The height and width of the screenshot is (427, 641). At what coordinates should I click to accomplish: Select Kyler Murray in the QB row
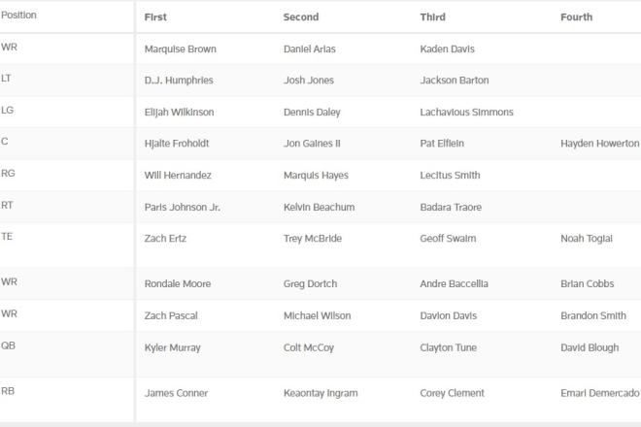pos(173,347)
